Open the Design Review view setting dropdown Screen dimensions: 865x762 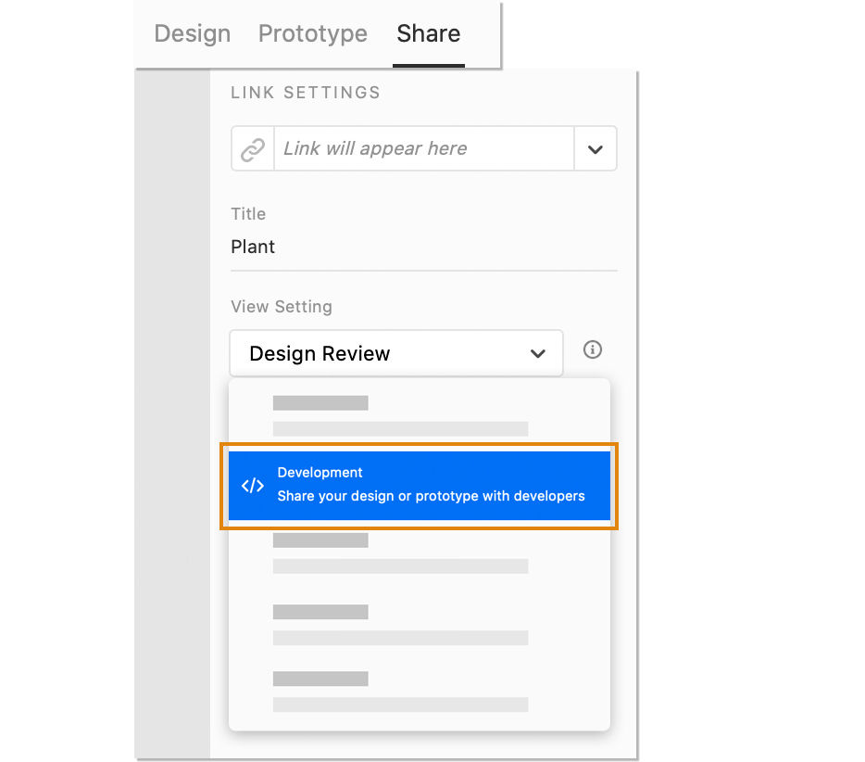click(396, 353)
